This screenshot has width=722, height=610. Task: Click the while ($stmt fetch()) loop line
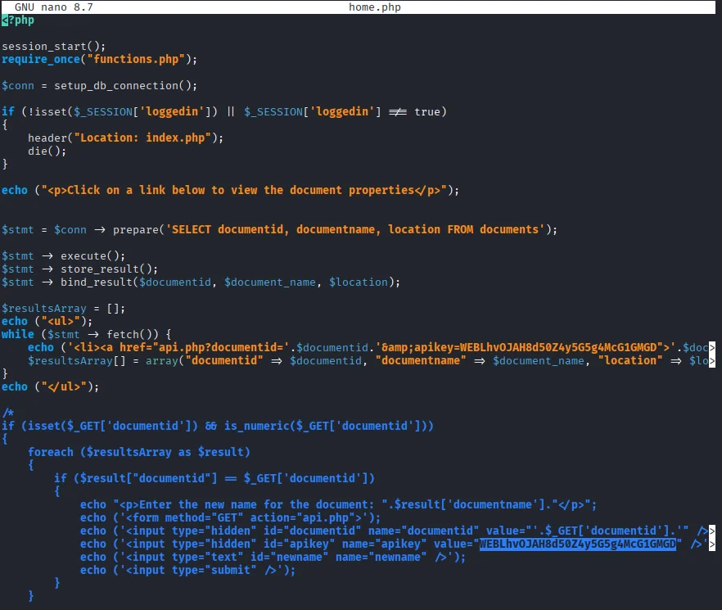[x=87, y=334]
